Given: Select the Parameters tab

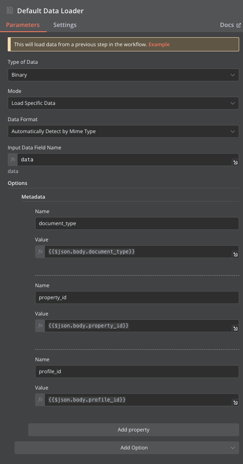Looking at the screenshot, I should (23, 25).
